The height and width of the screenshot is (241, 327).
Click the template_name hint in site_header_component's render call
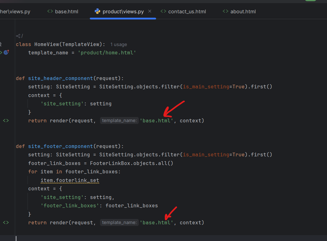pyautogui.click(x=119, y=120)
